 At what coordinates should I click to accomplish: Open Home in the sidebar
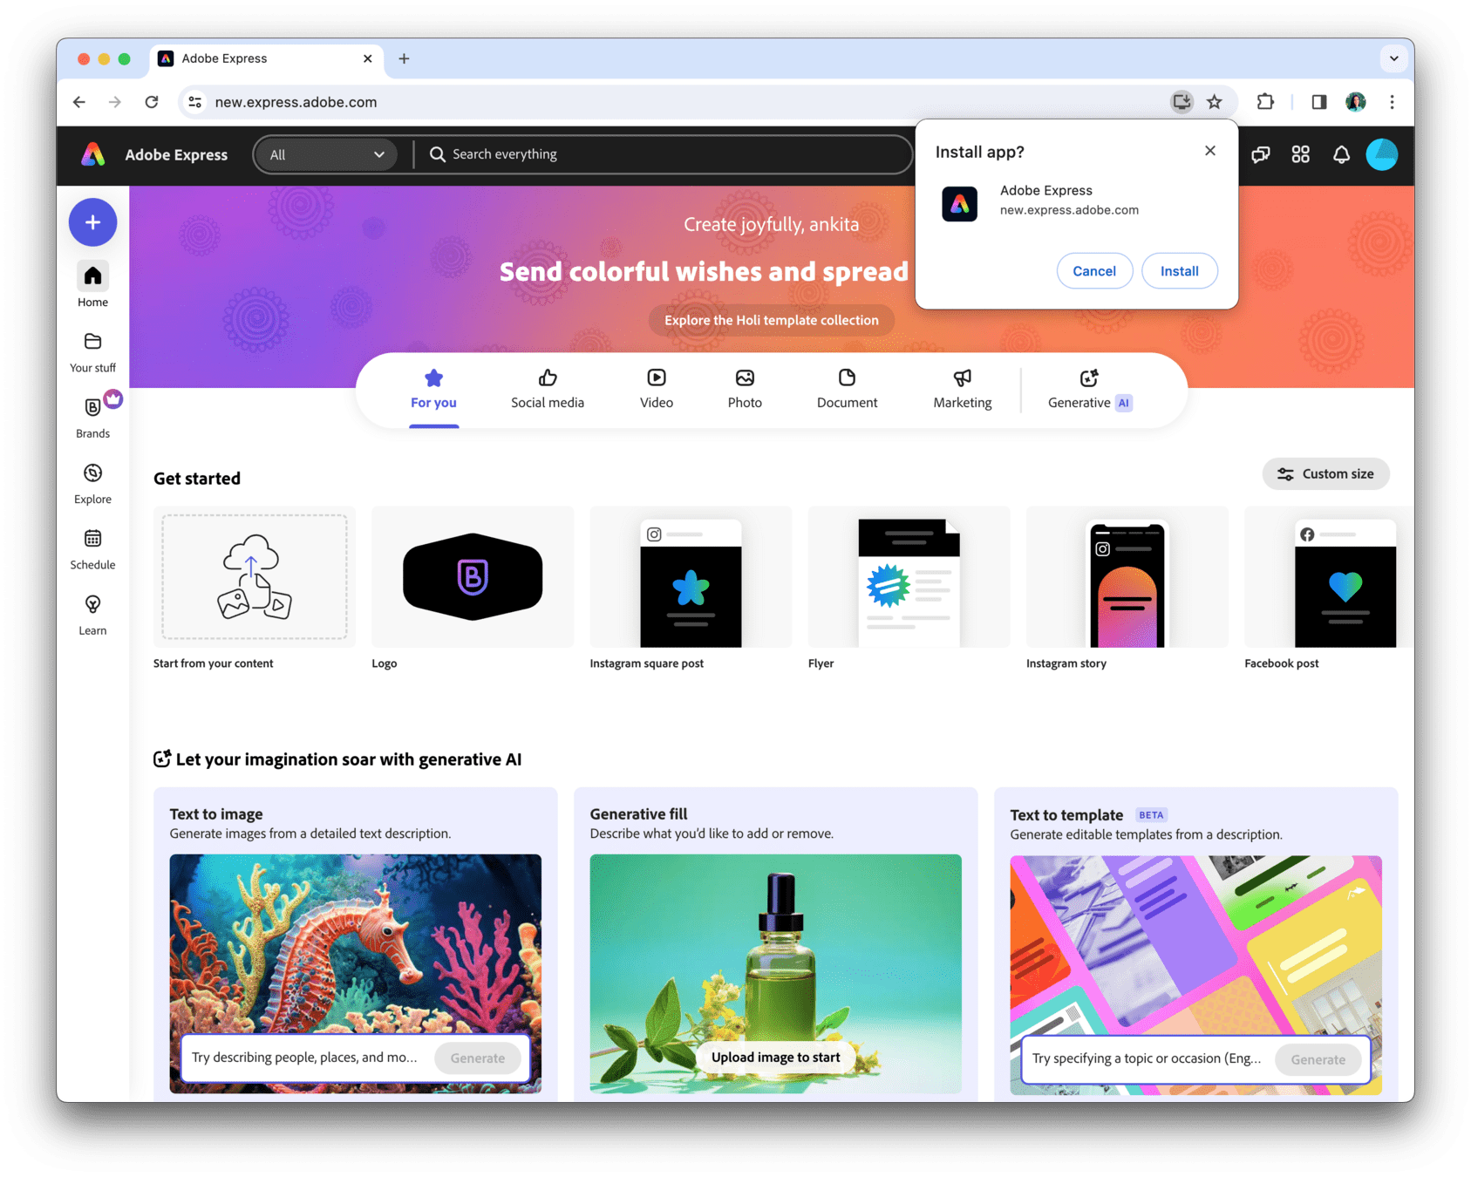92,285
